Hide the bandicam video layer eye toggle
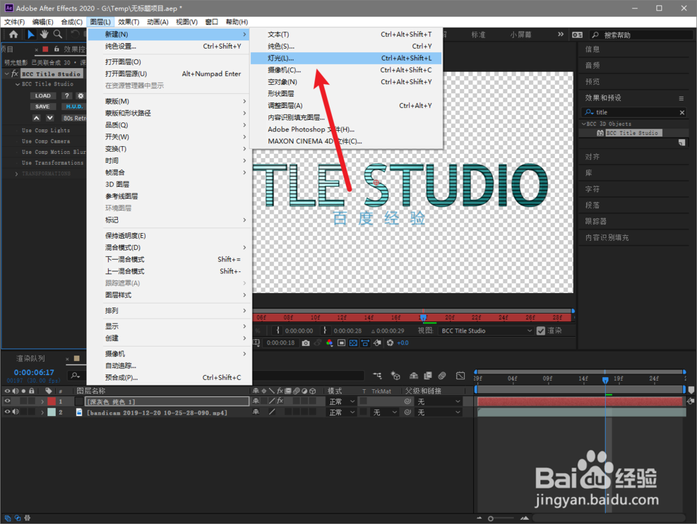This screenshot has height=524, width=697. (7, 412)
